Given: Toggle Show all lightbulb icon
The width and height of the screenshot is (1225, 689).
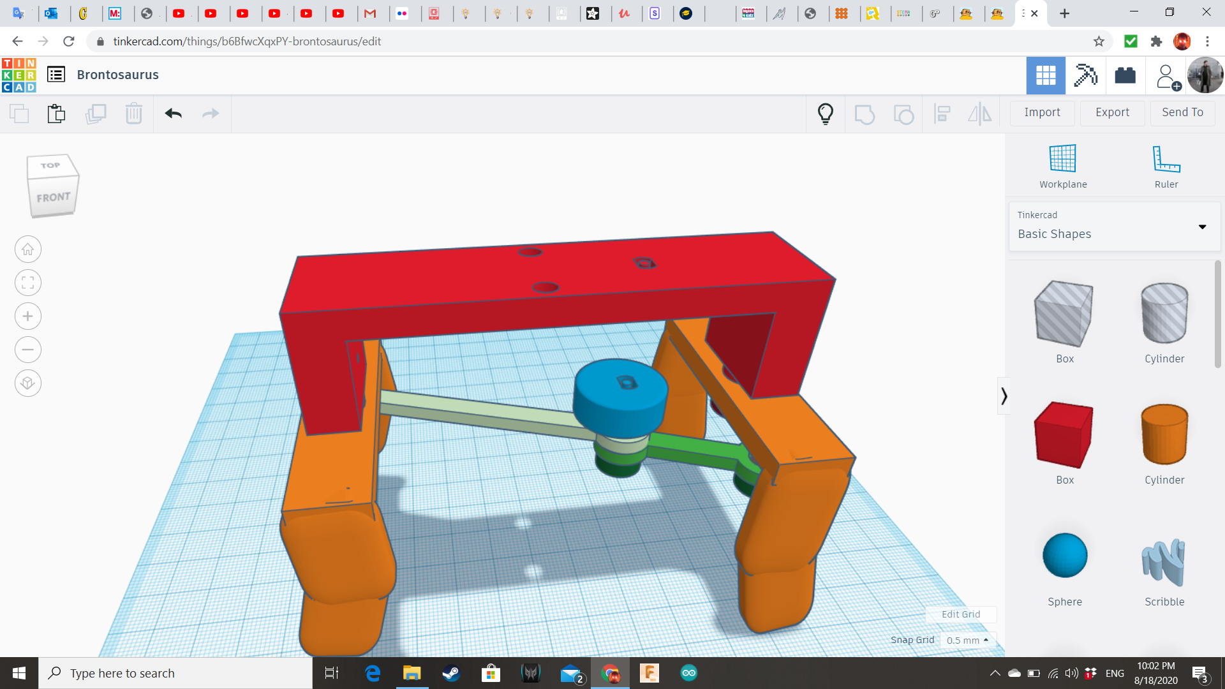Looking at the screenshot, I should [826, 114].
